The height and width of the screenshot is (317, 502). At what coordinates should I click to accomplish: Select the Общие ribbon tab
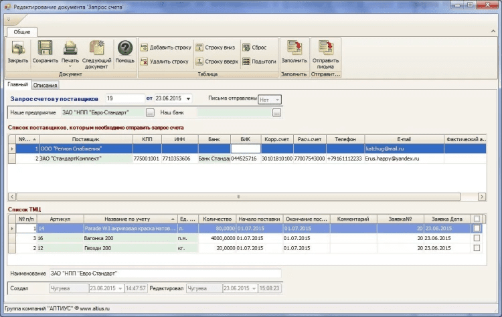(22, 31)
